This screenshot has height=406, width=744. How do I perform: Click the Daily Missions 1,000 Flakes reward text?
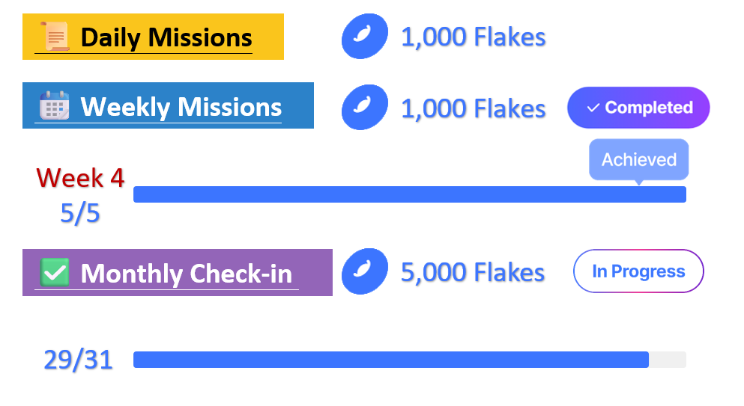(x=473, y=37)
